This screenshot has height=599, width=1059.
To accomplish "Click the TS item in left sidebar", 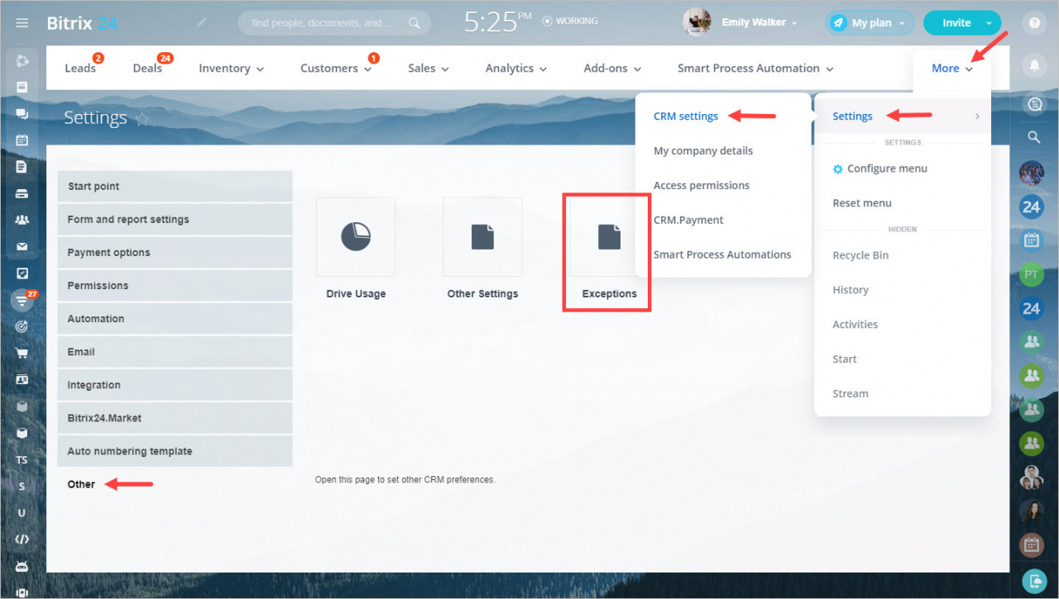I will pyautogui.click(x=22, y=459).
